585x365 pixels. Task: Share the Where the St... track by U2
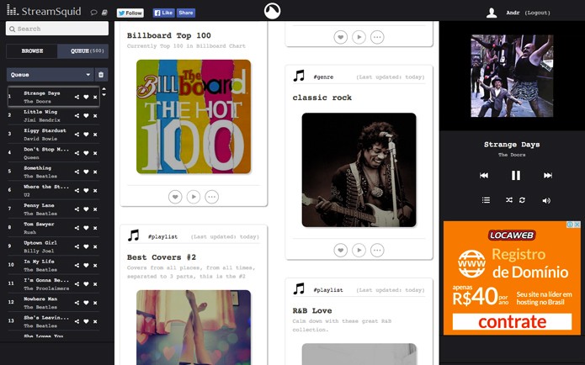tap(77, 191)
